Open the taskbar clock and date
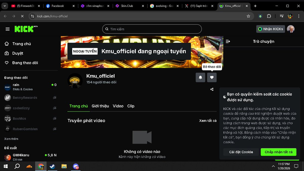This screenshot has width=304, height=171. point(284,166)
